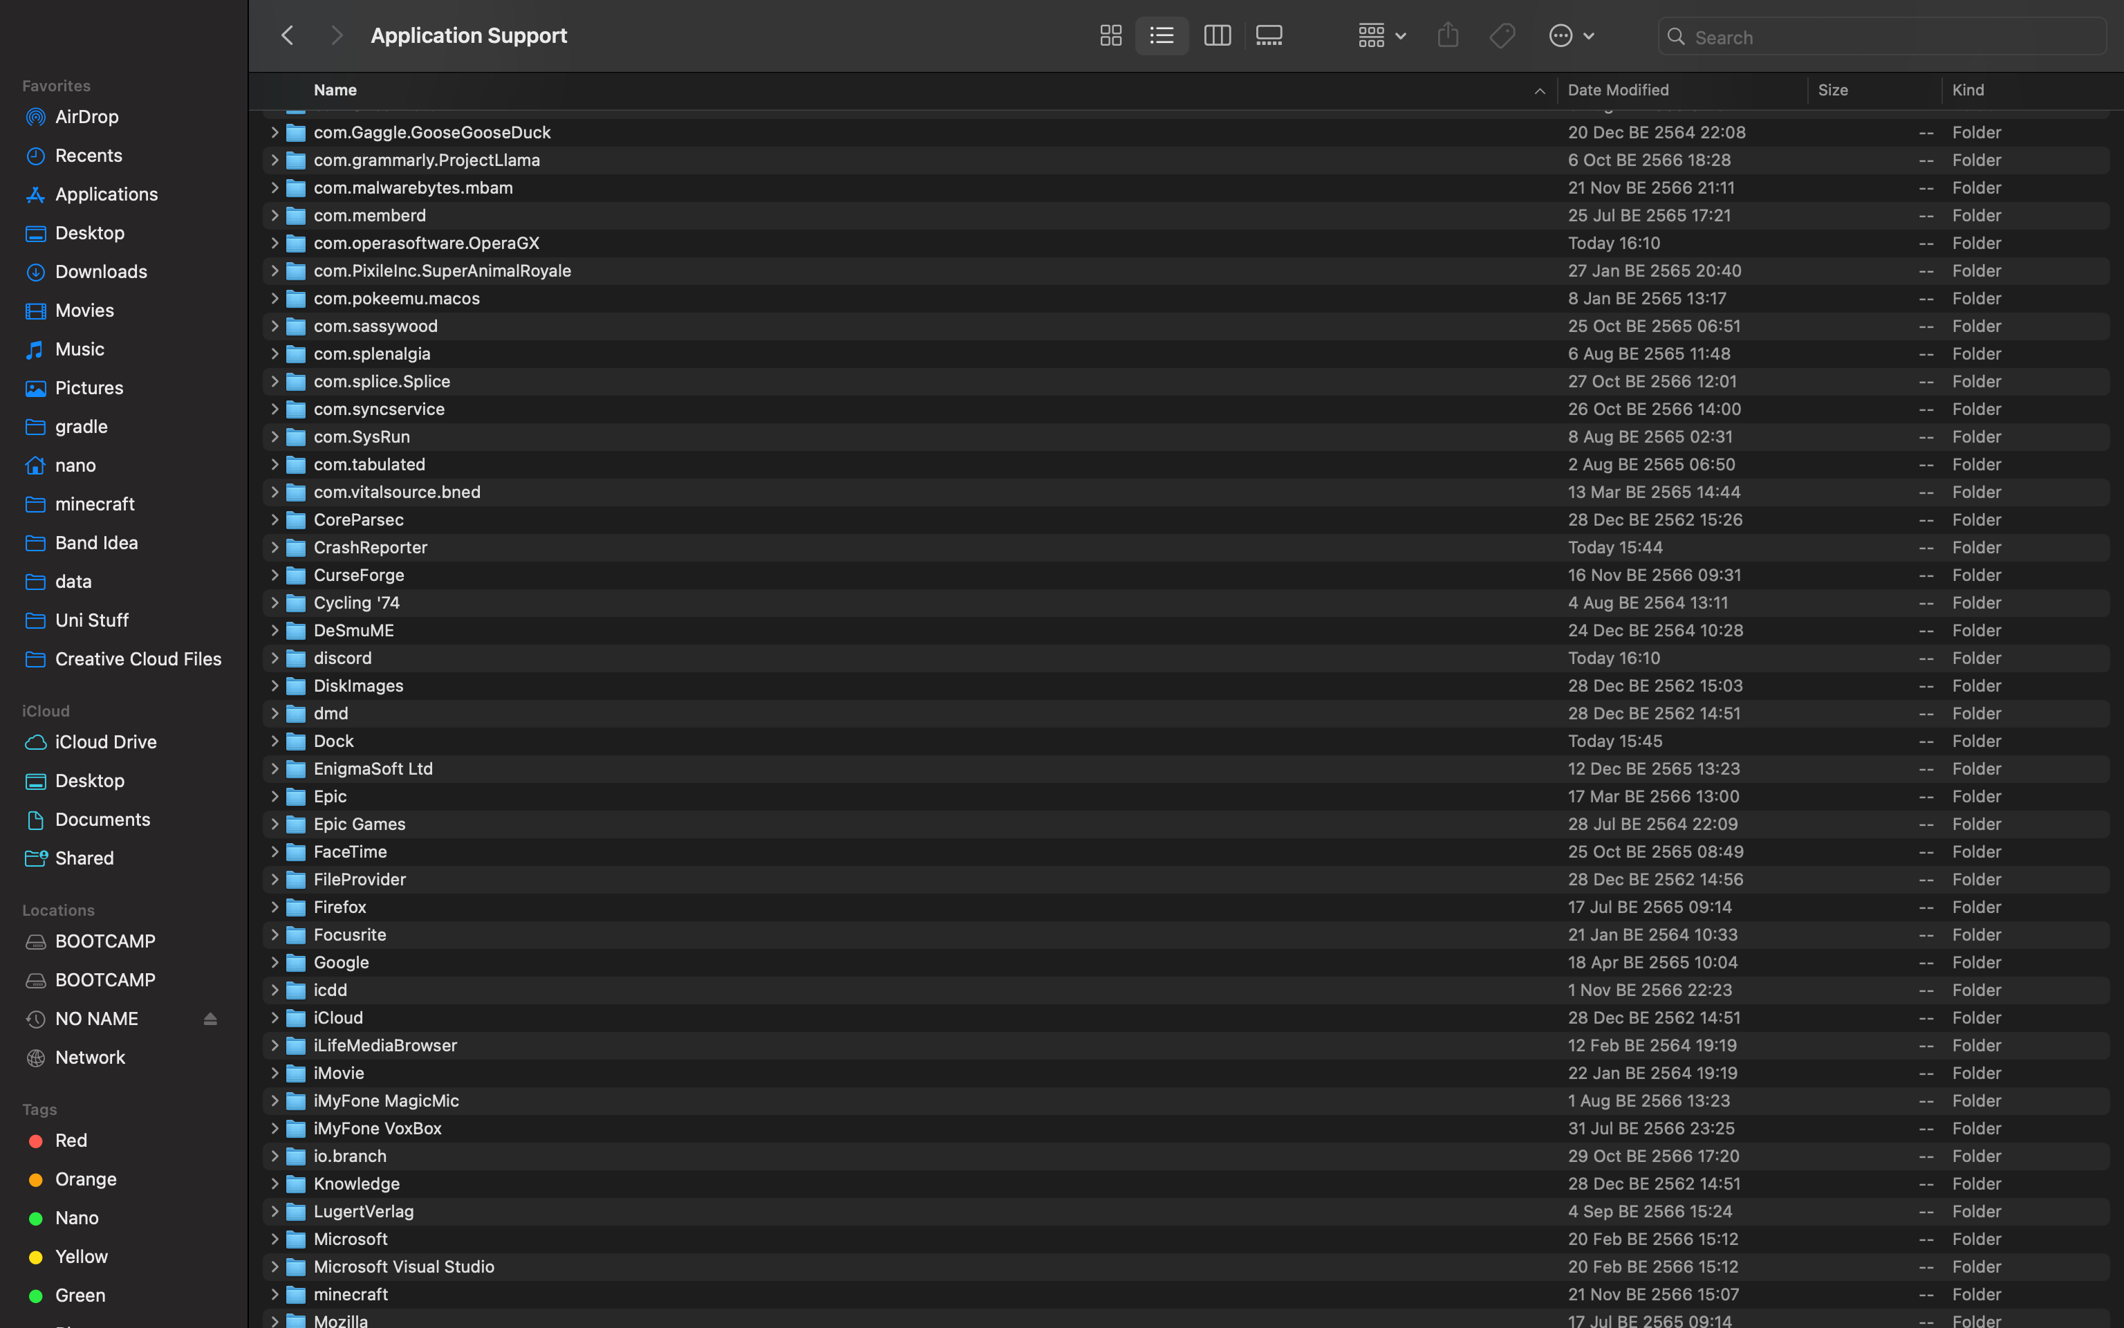Switch to column view

coord(1216,36)
